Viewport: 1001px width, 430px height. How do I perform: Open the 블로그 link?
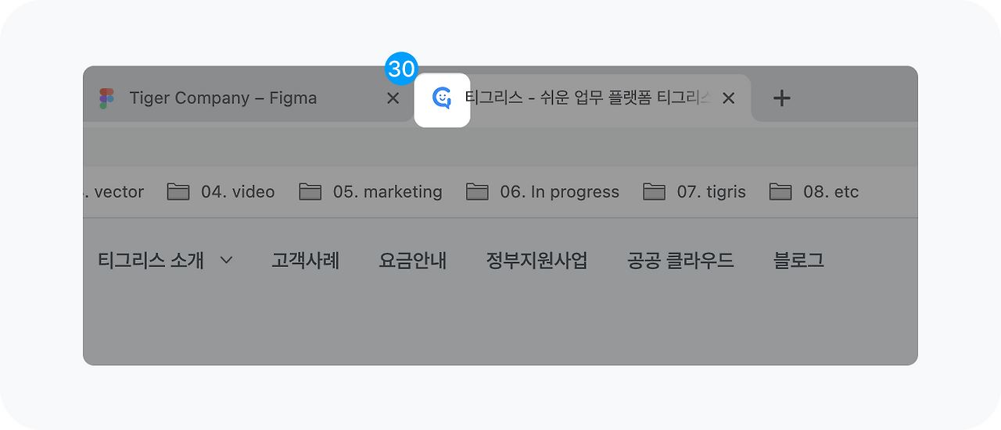point(798,260)
